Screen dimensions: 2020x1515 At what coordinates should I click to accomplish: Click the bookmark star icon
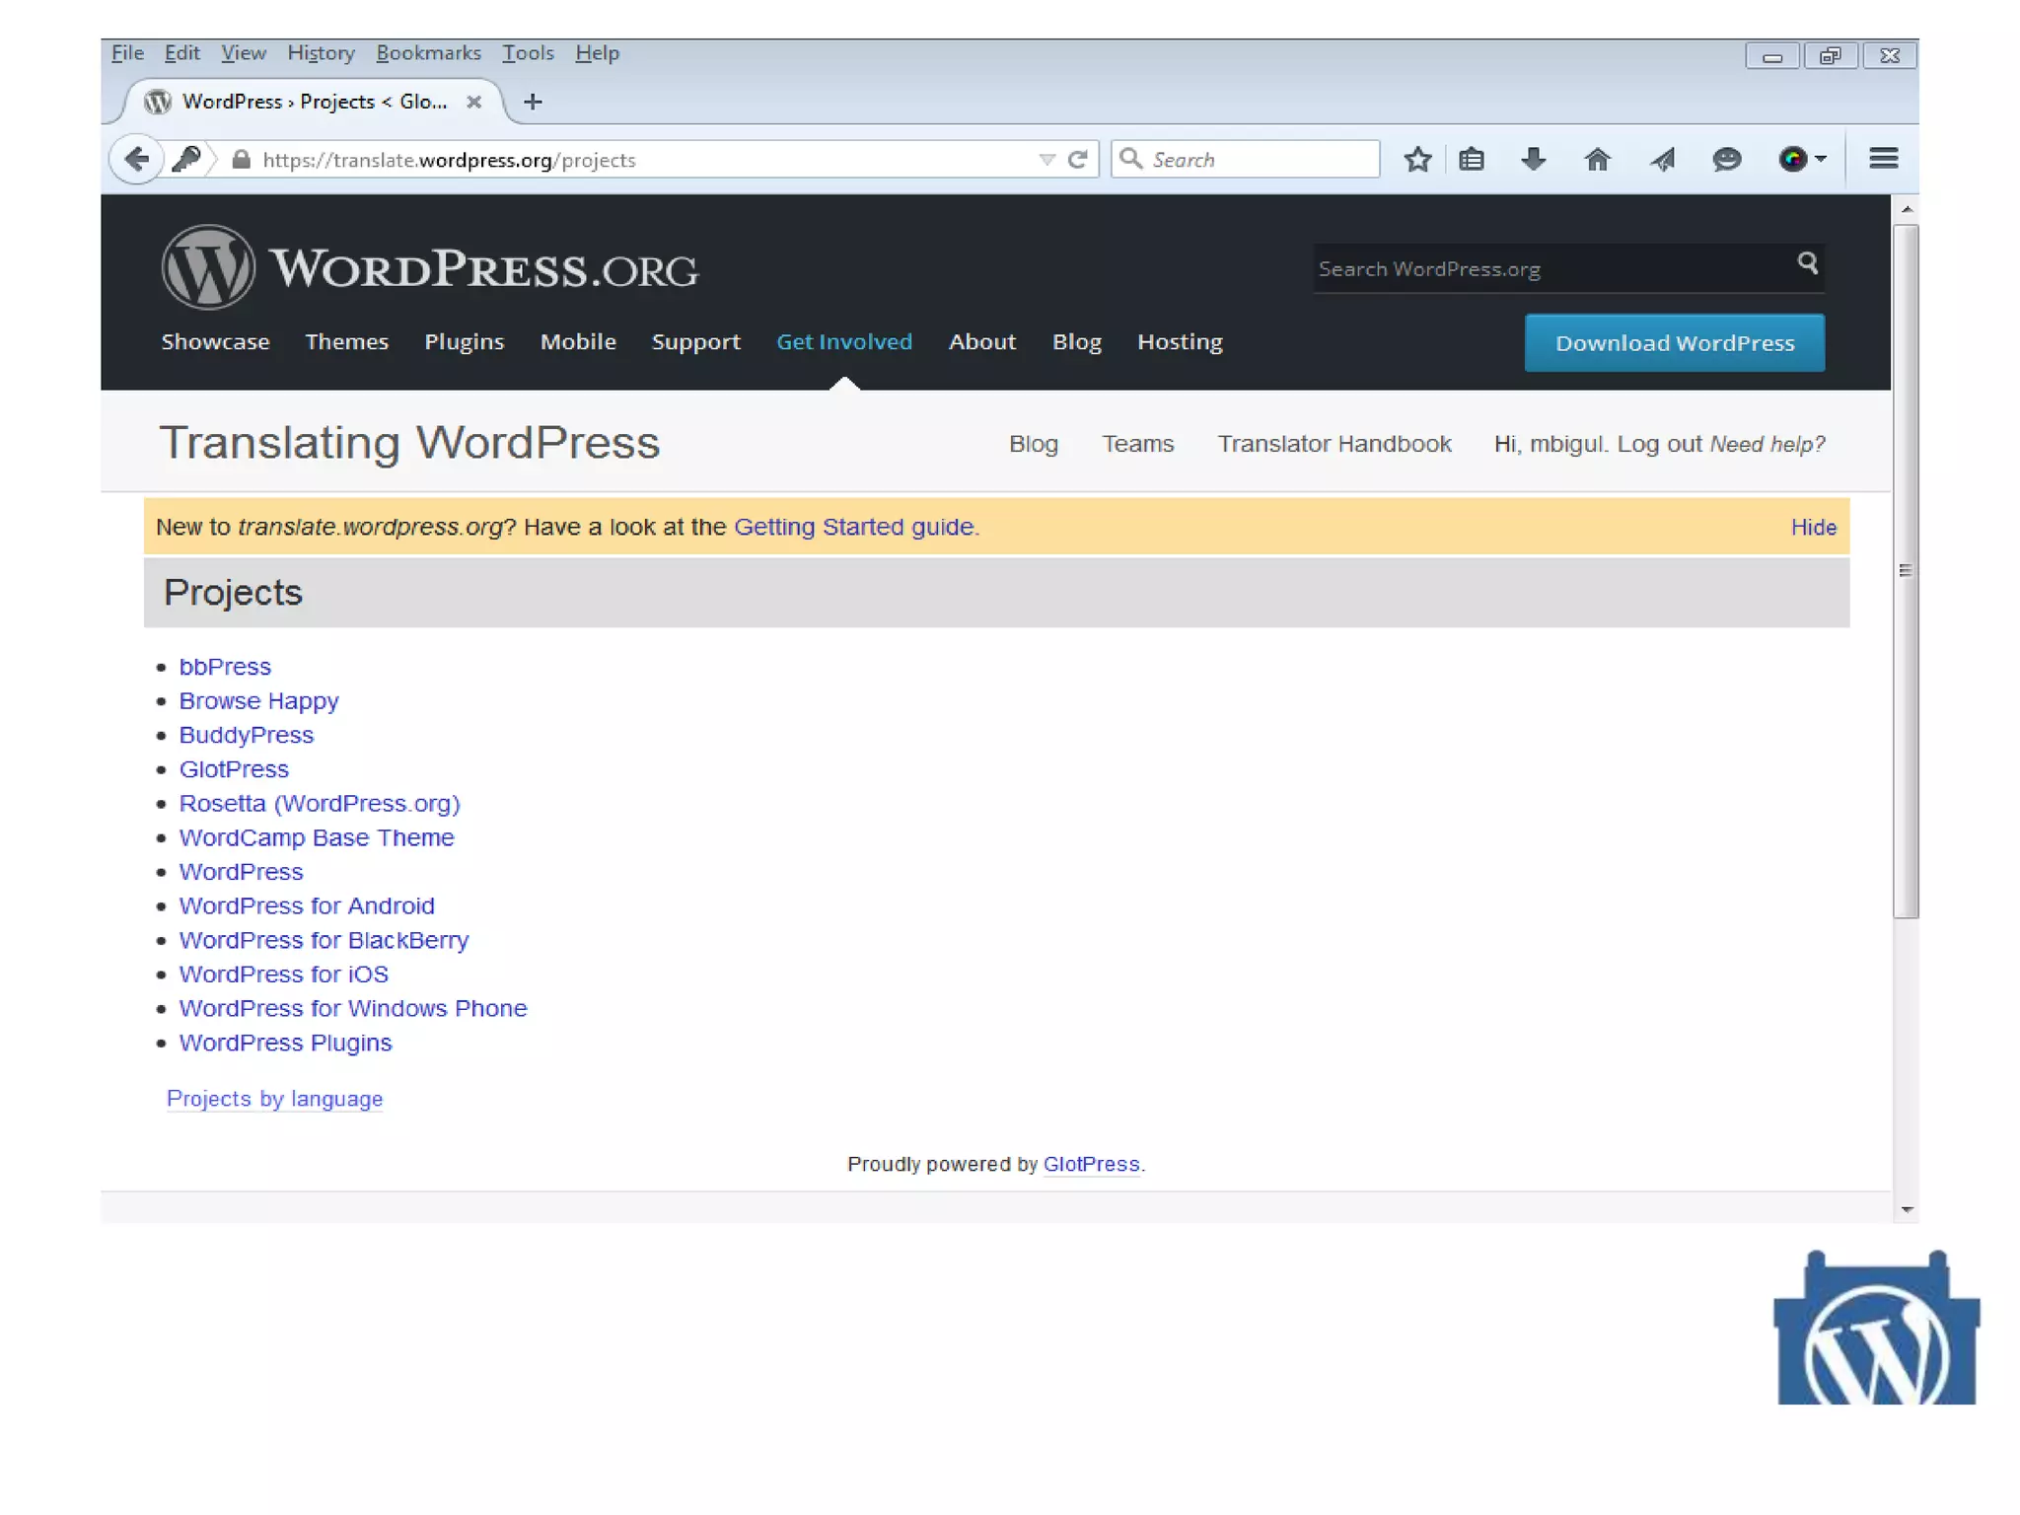coord(1417,159)
